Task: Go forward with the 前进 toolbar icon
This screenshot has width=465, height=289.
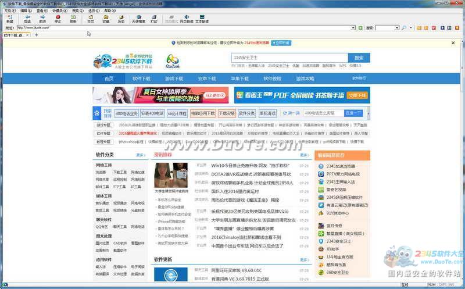Action: click(42, 19)
